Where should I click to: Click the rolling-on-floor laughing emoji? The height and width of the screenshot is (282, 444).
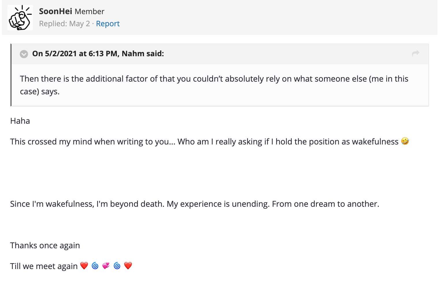[405, 141]
